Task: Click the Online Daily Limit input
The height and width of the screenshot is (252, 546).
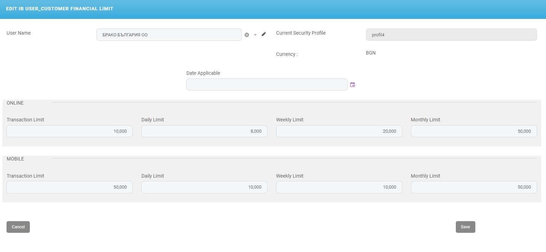Action: click(x=204, y=131)
